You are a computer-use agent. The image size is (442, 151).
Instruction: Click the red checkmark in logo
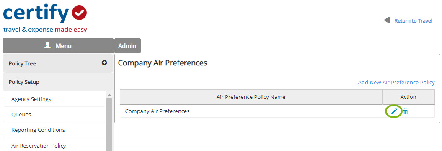tap(79, 13)
